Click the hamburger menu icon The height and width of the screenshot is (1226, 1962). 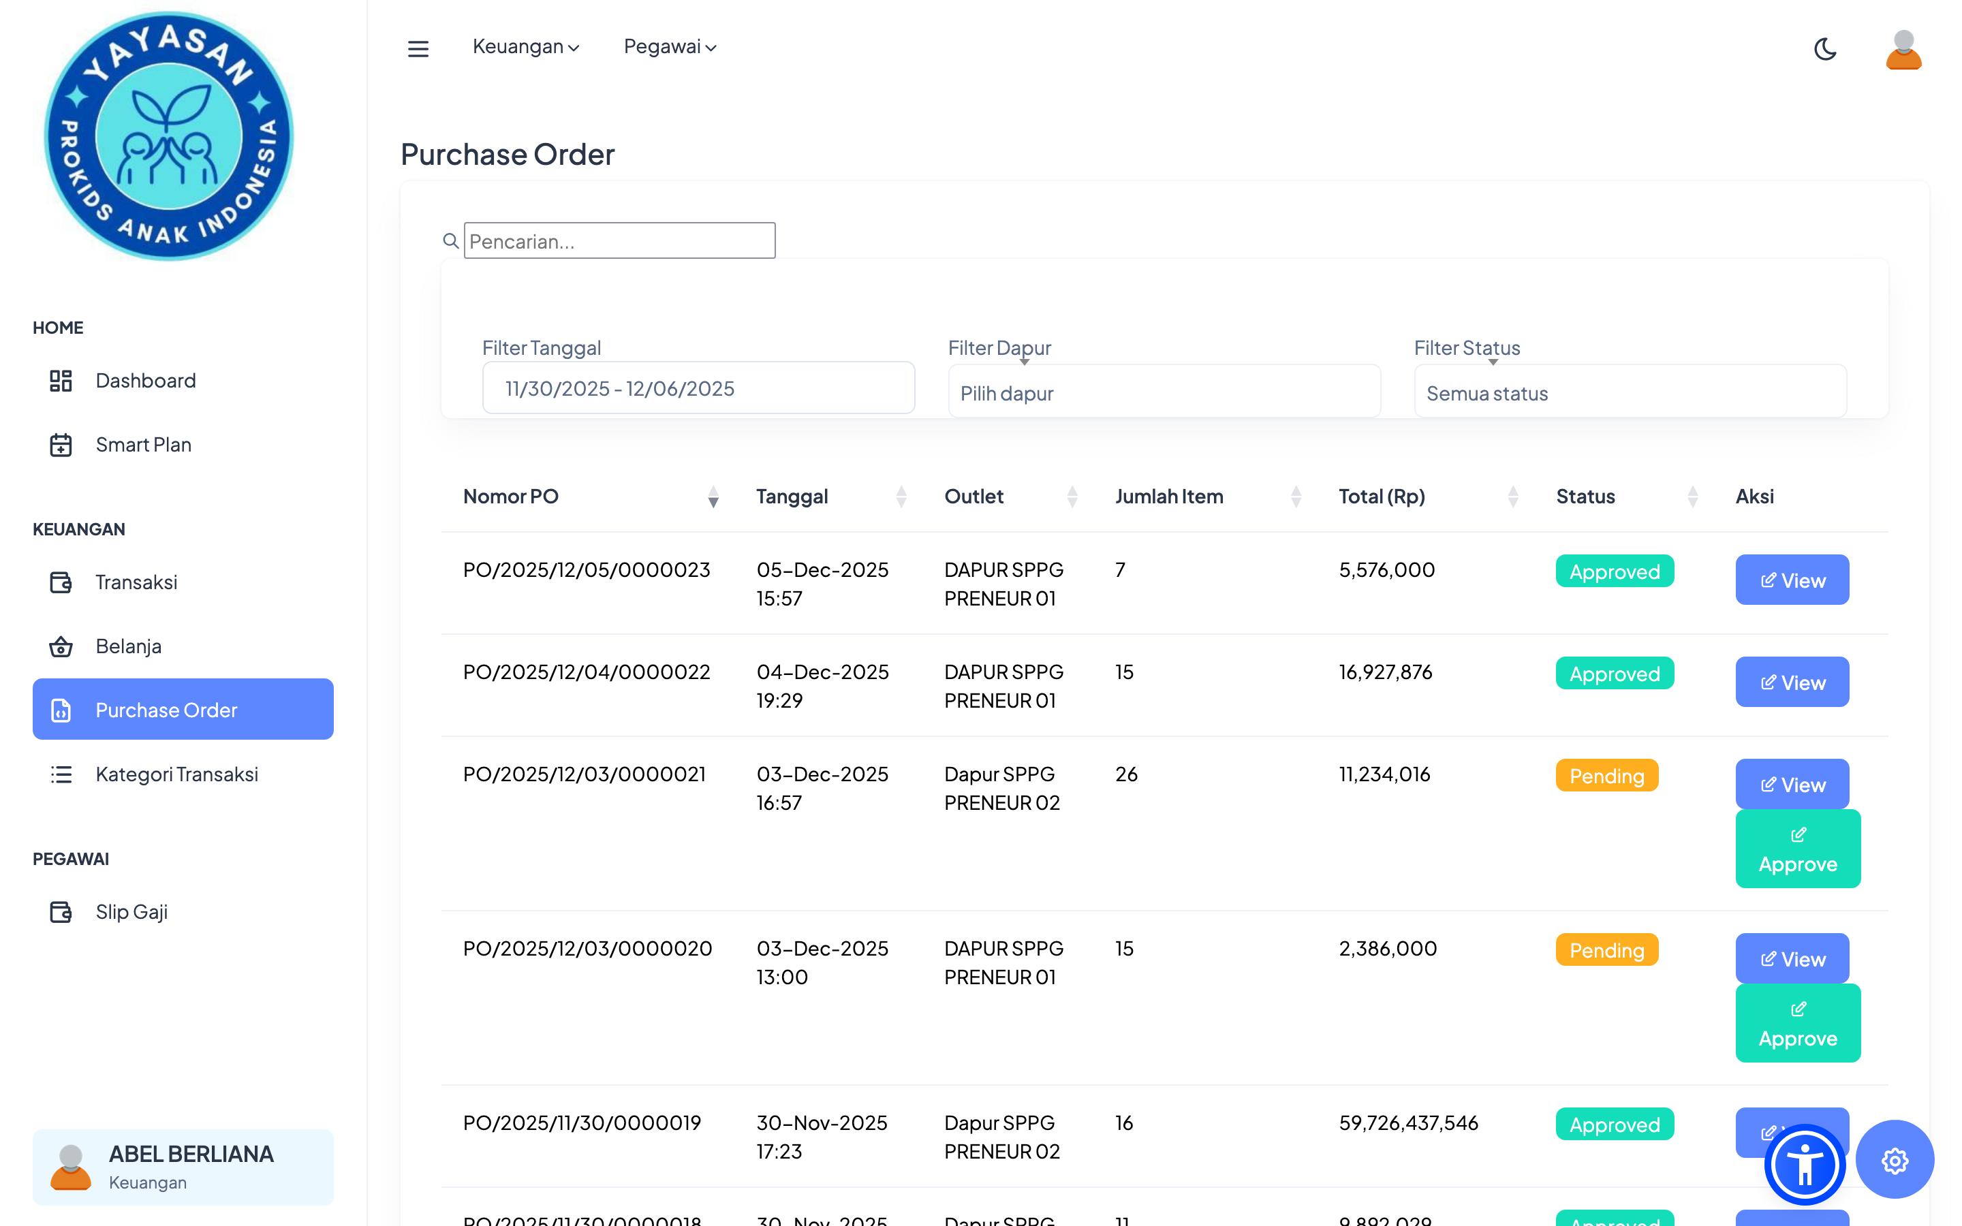point(418,48)
